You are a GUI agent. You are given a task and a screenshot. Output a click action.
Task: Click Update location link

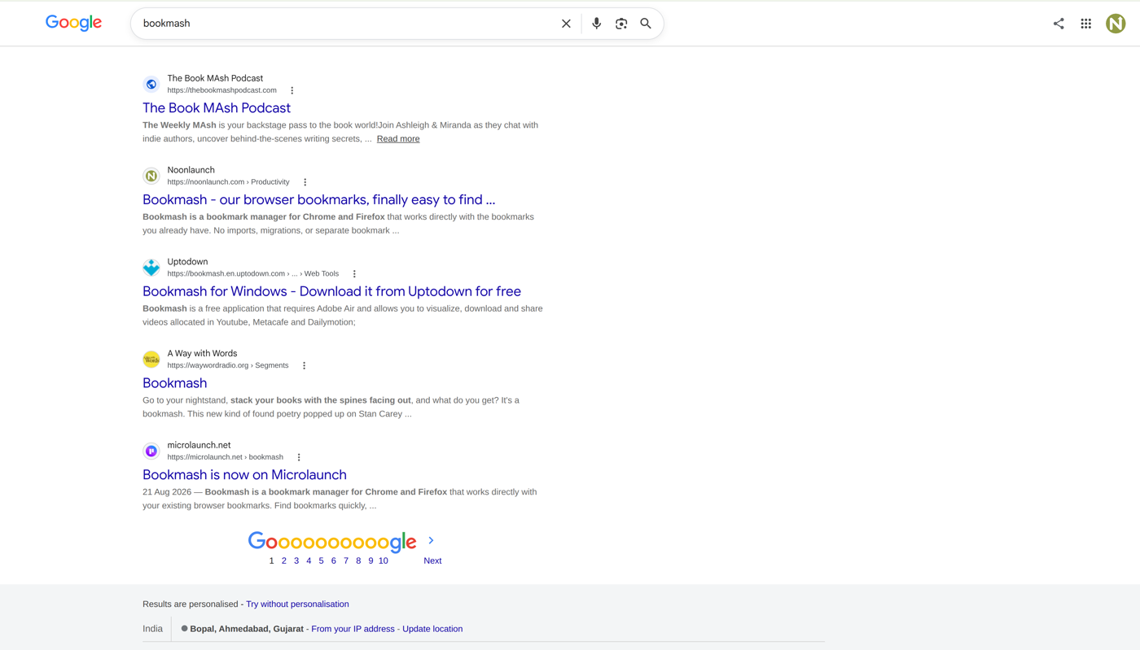[x=432, y=629]
